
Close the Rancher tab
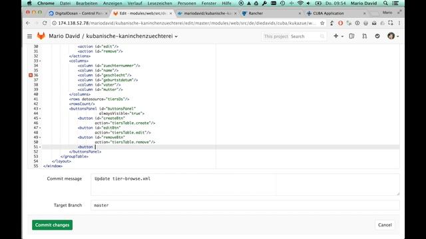(x=300, y=13)
